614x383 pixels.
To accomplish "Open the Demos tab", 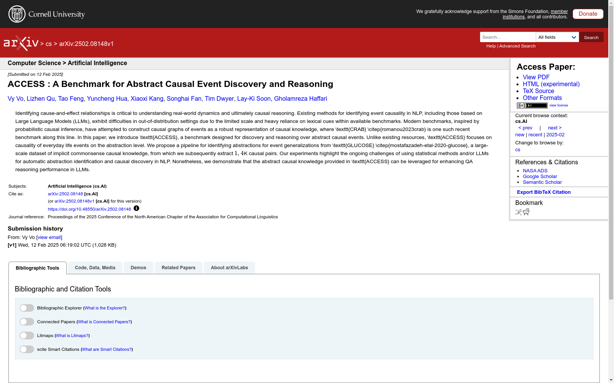I will click(139, 268).
